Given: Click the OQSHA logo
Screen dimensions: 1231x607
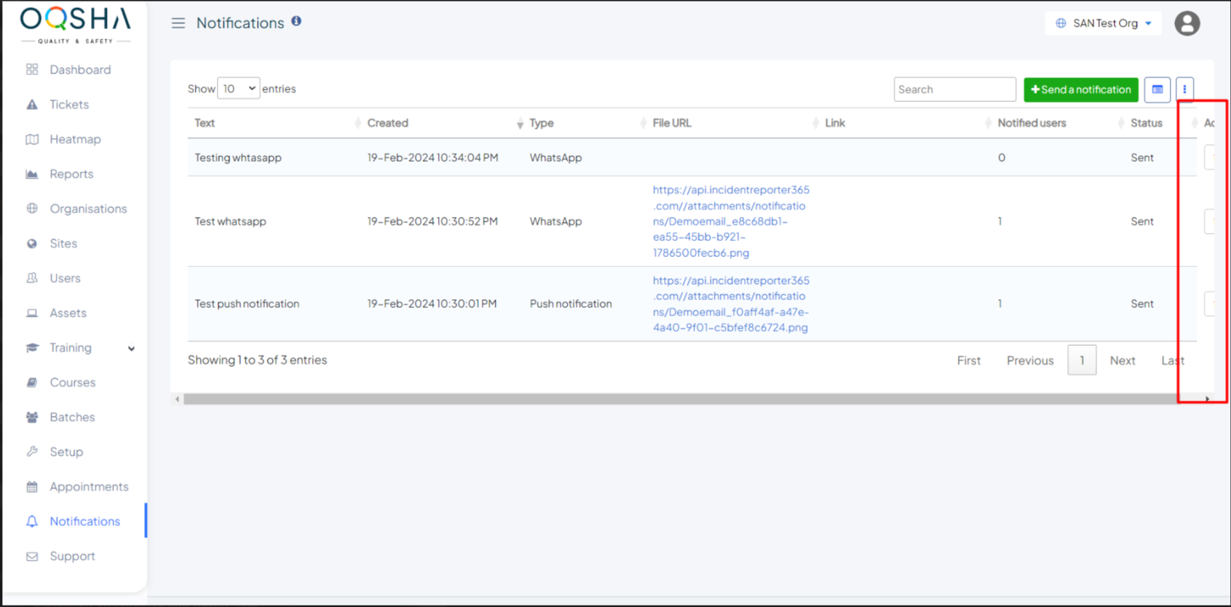Looking at the screenshot, I should point(76,25).
